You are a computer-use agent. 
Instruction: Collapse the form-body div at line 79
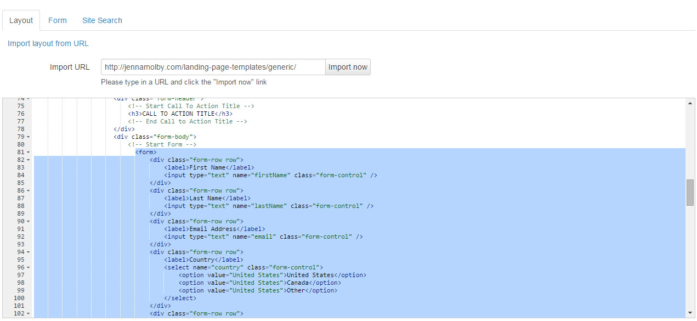pyautogui.click(x=28, y=137)
